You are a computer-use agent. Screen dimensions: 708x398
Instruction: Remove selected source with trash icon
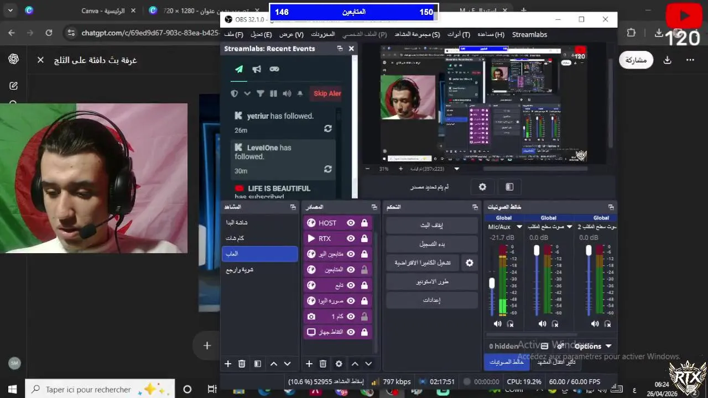323,364
